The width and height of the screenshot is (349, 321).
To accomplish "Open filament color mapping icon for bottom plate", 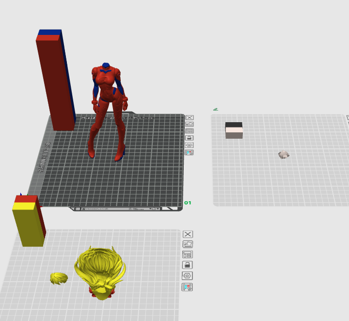I will coord(187,287).
